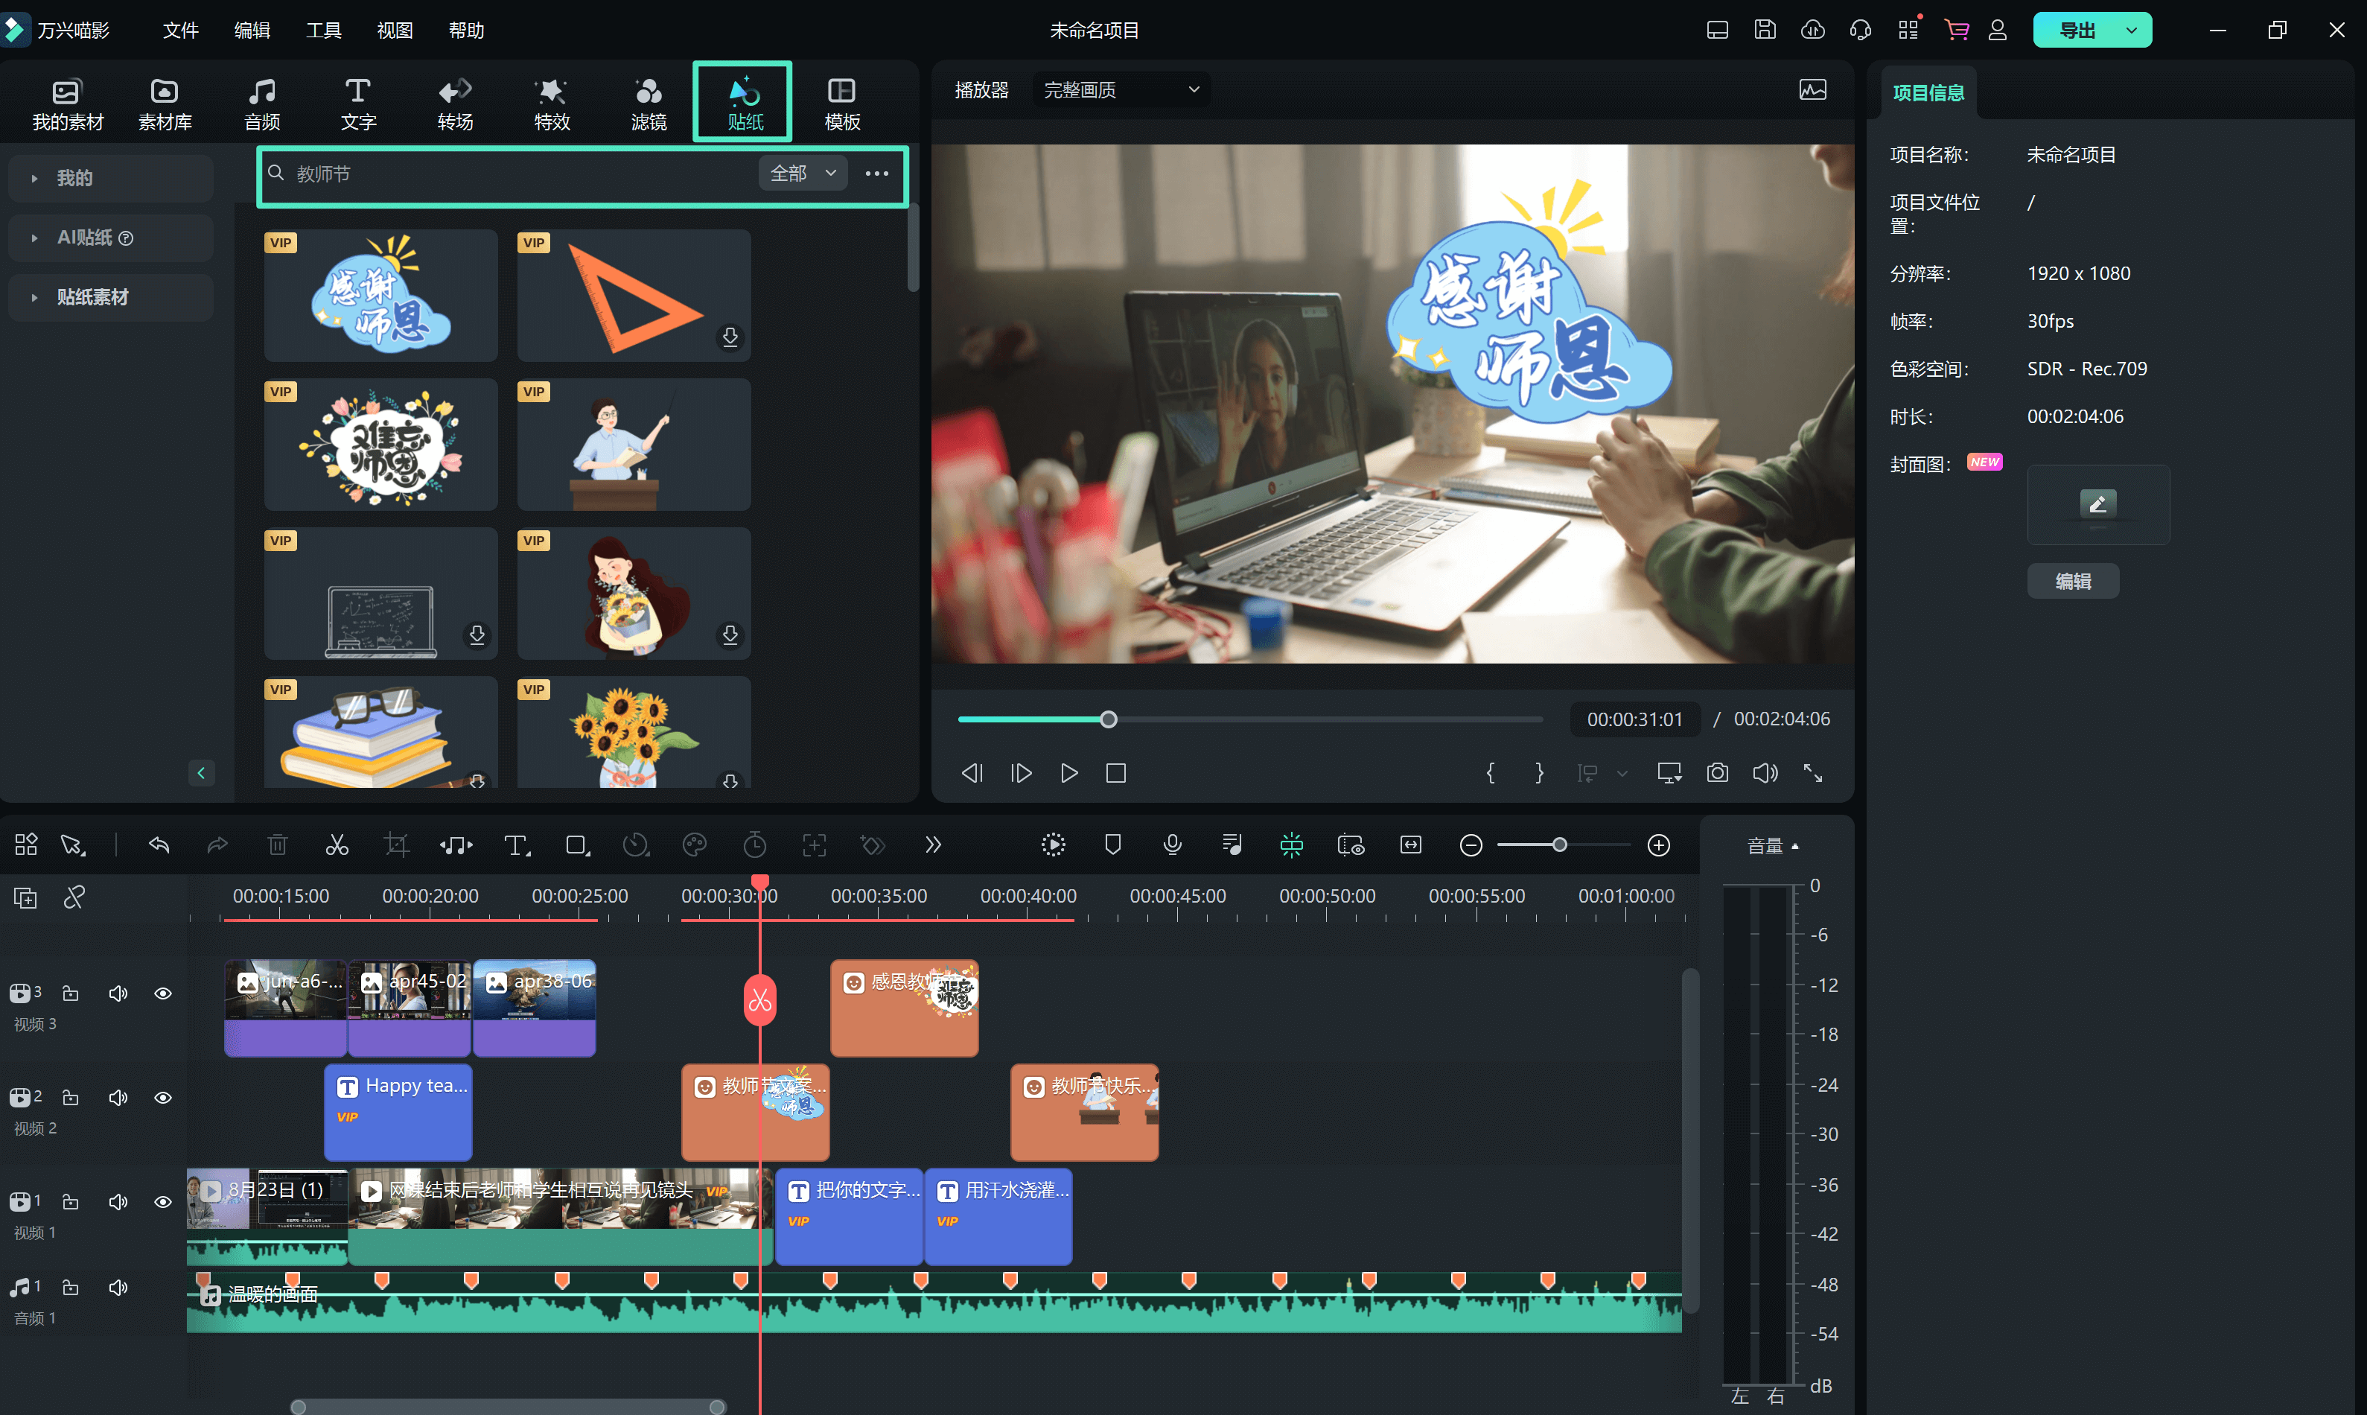The image size is (2367, 1415).
Task: Mute the Video 2 track
Action: [x=118, y=1098]
